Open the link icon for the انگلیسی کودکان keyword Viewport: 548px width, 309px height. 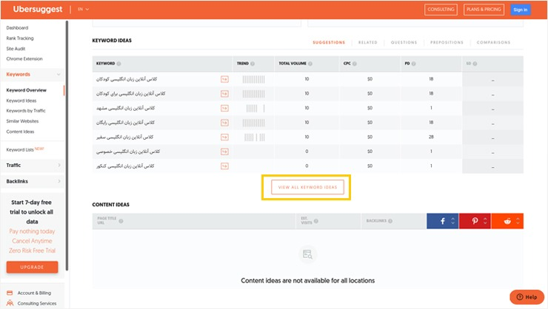point(224,79)
